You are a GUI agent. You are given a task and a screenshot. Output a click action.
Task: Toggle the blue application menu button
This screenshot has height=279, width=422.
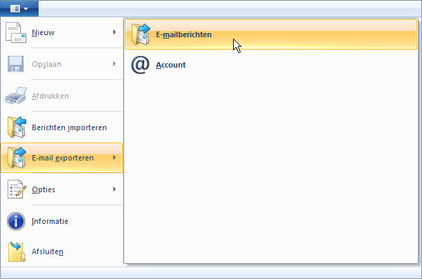(19, 9)
